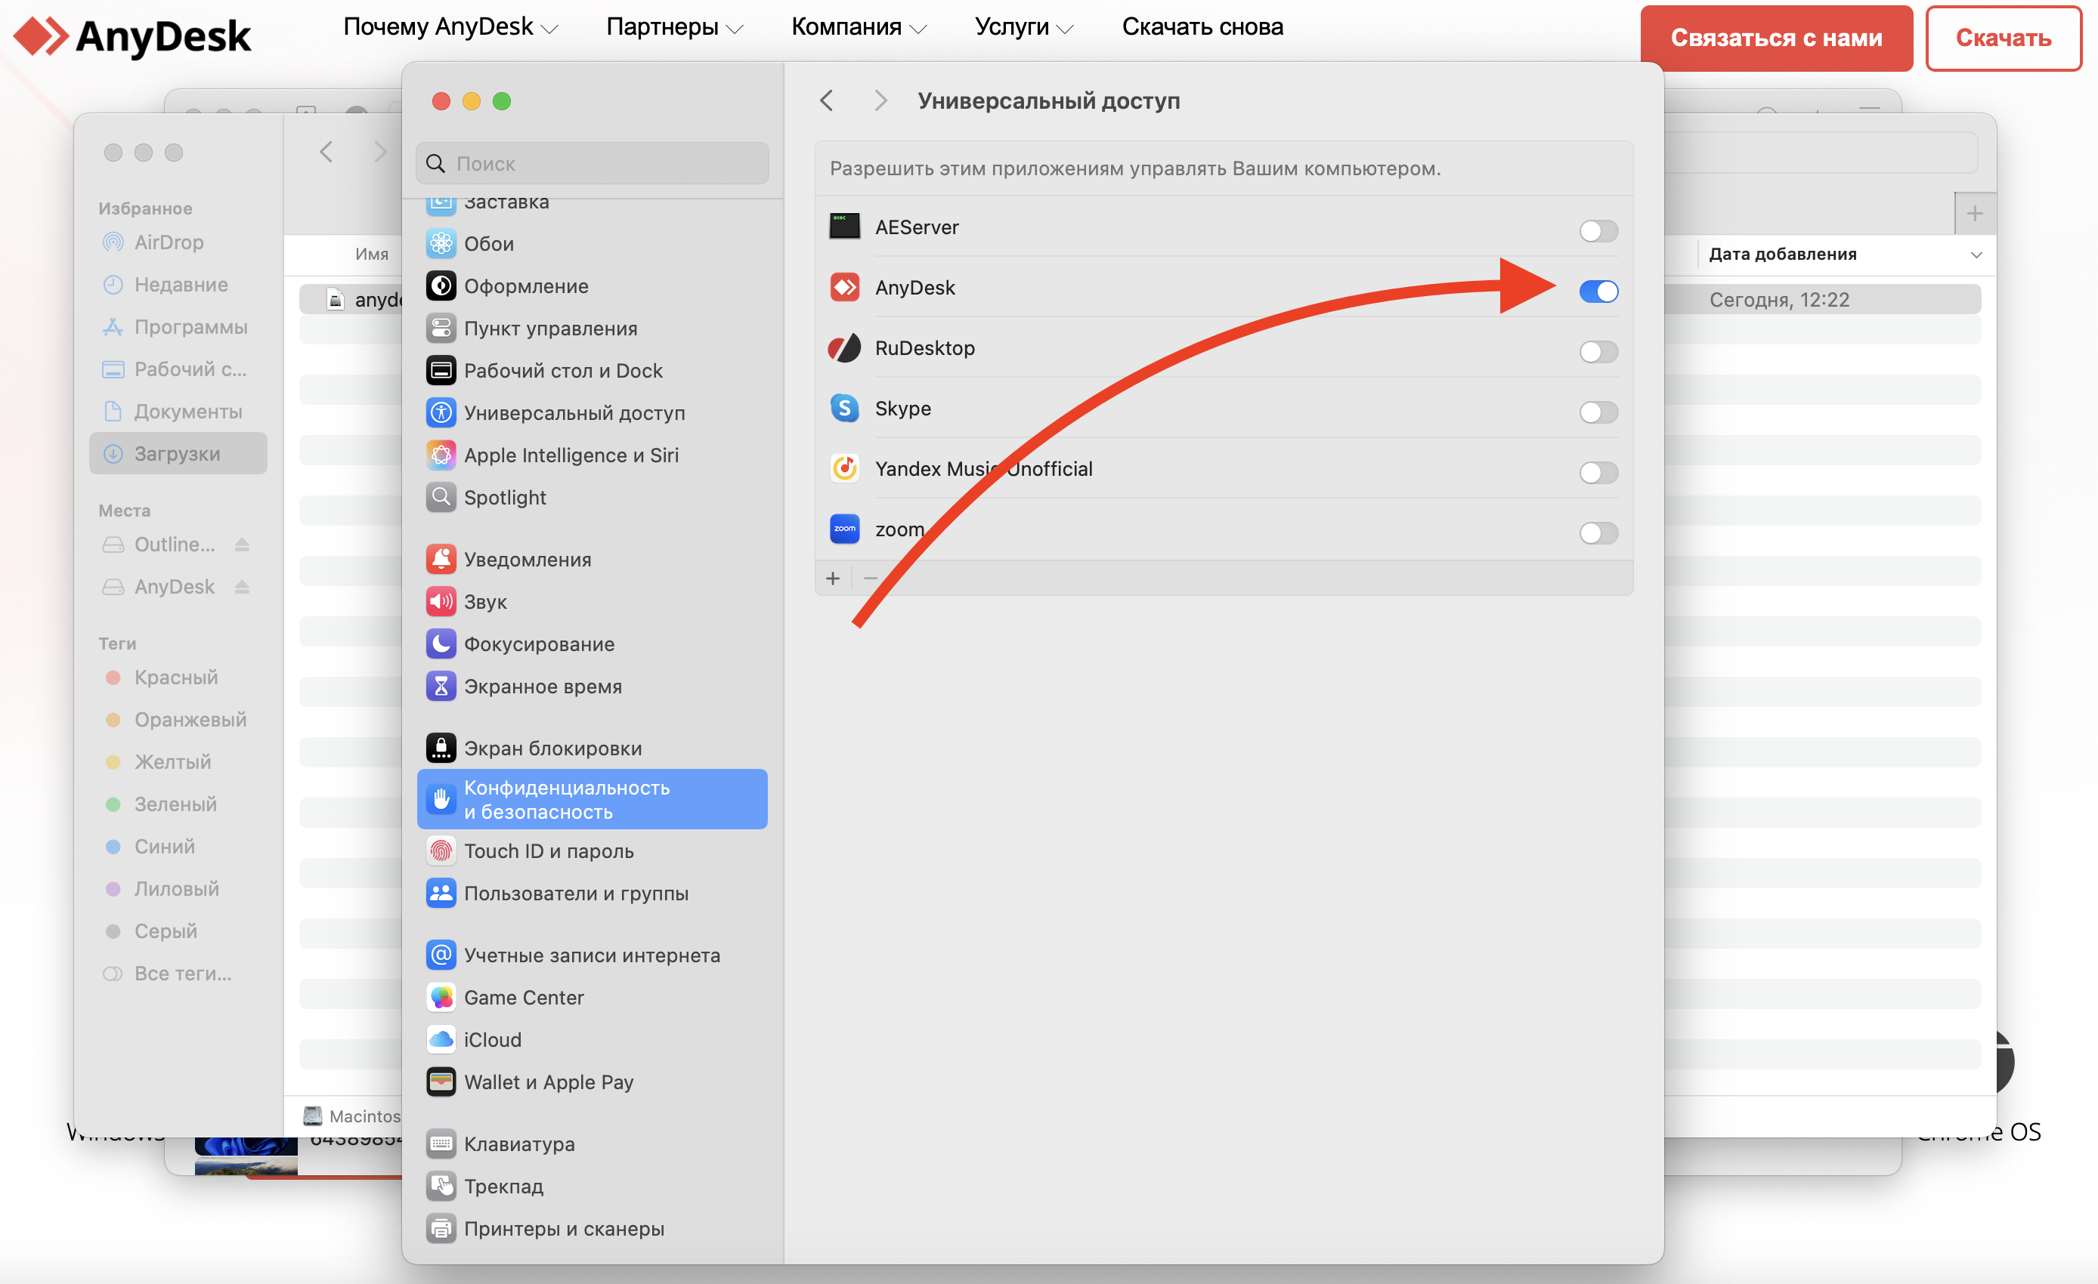Enable RuDesktop accessibility switch
The image size is (2098, 1284).
click(x=1598, y=351)
